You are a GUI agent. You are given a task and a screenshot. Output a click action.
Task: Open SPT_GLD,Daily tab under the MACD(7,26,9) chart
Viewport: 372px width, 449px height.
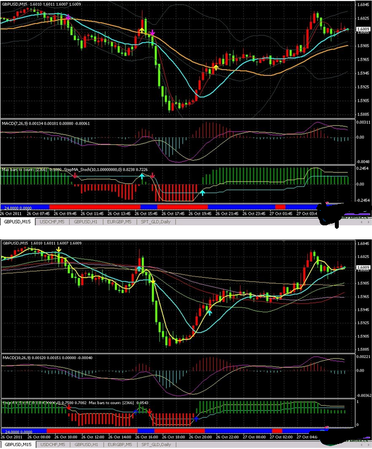155,221
